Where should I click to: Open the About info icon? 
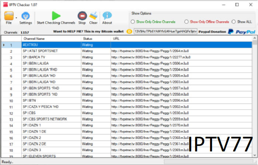coord(107,16)
